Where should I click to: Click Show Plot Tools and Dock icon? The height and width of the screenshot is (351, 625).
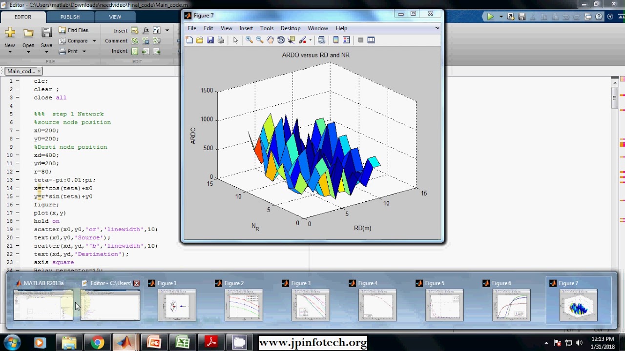371,40
